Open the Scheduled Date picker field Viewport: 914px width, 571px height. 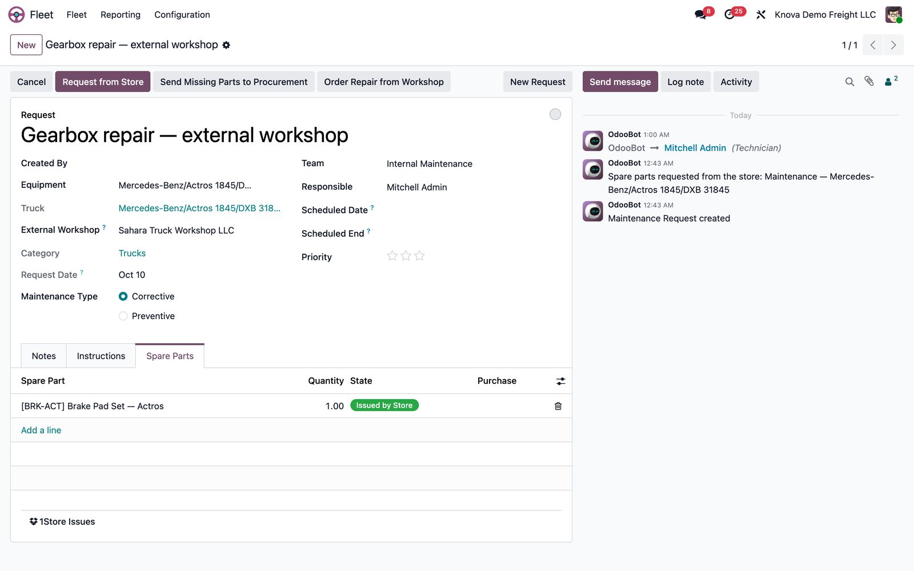point(474,210)
